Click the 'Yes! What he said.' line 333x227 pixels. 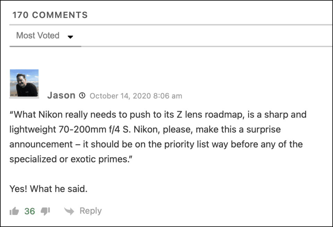(x=49, y=189)
